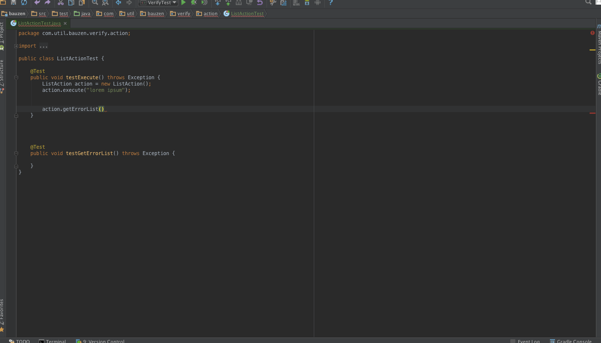This screenshot has width=601, height=343.
Task: Start debugging with the Debug icon
Action: (x=194, y=3)
